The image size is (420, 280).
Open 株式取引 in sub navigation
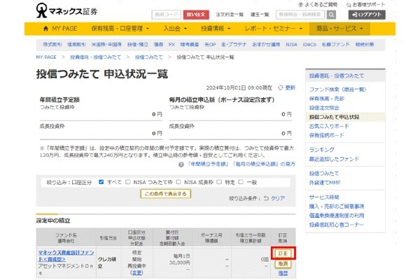52,45
